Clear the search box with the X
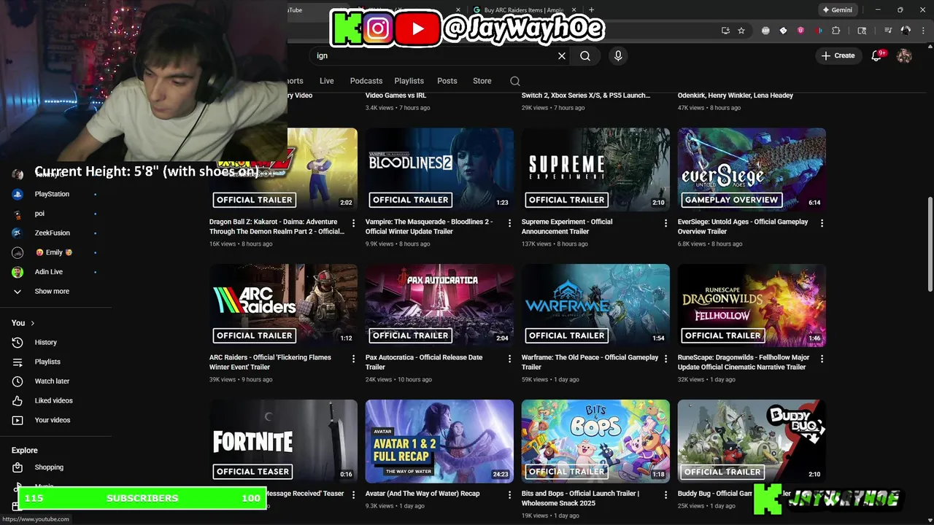 (x=562, y=55)
